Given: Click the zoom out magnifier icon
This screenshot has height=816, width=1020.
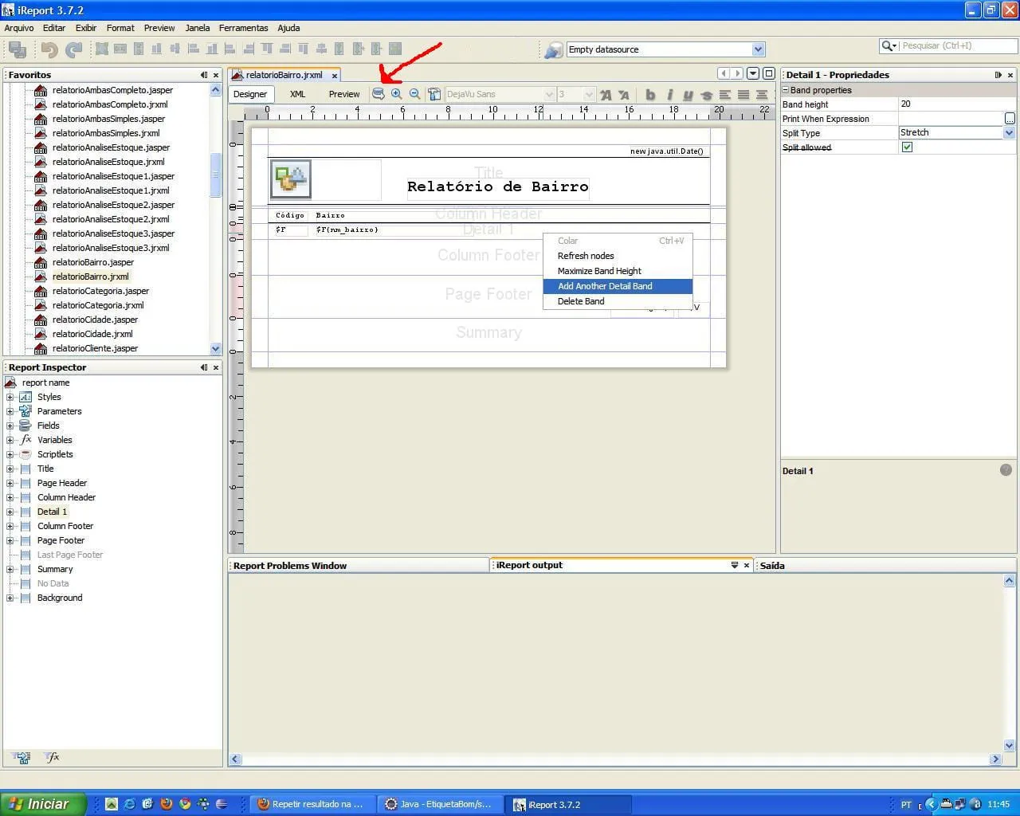Looking at the screenshot, I should 414,94.
